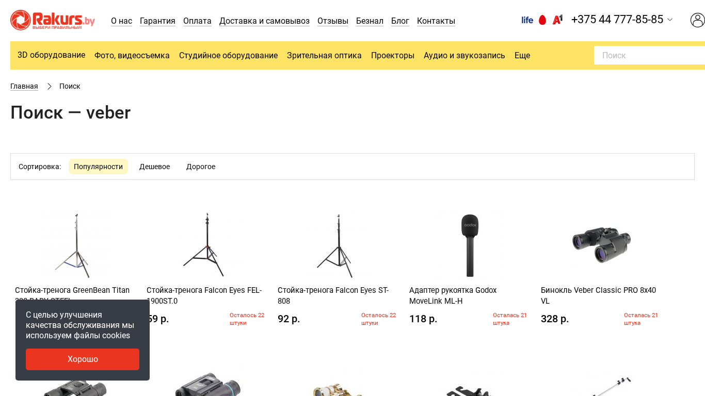This screenshot has height=396, width=705.
Task: Open the Falcon Eyes ST-808 tripod image
Action: click(338, 245)
